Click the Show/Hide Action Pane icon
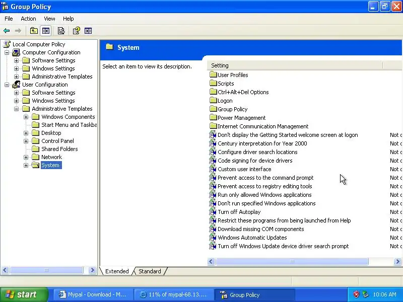Viewport: 403px width, 302px height. point(88,31)
